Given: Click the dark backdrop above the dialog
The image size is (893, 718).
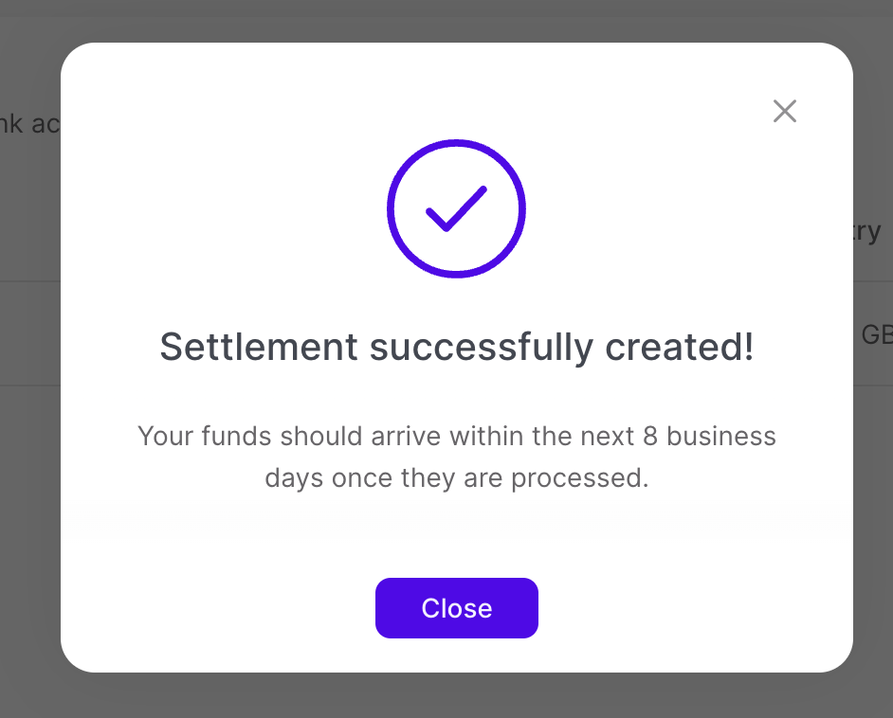Looking at the screenshot, I should tap(456, 21).
